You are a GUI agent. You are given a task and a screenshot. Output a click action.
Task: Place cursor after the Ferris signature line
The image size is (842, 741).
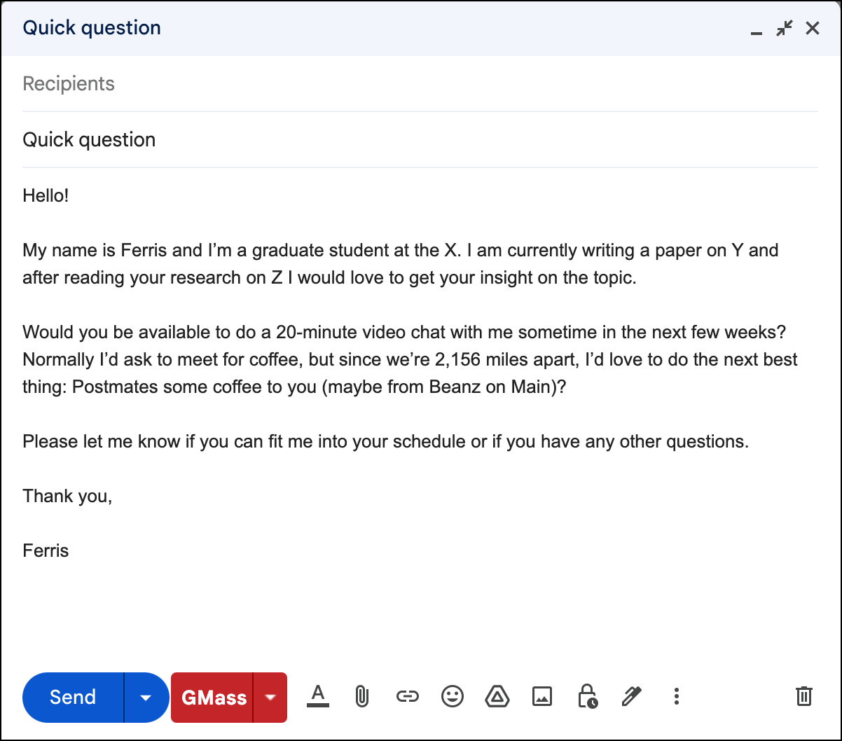[x=69, y=550]
